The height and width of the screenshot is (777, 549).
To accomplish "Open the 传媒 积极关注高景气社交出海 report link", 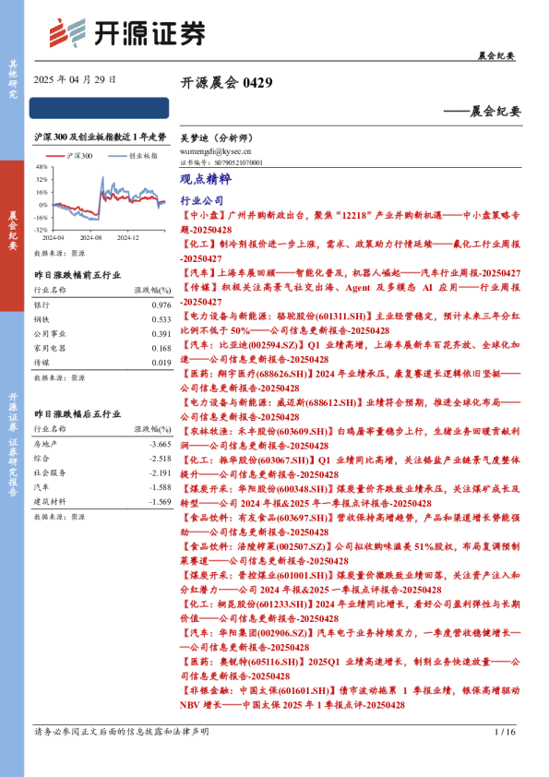I will point(350,294).
